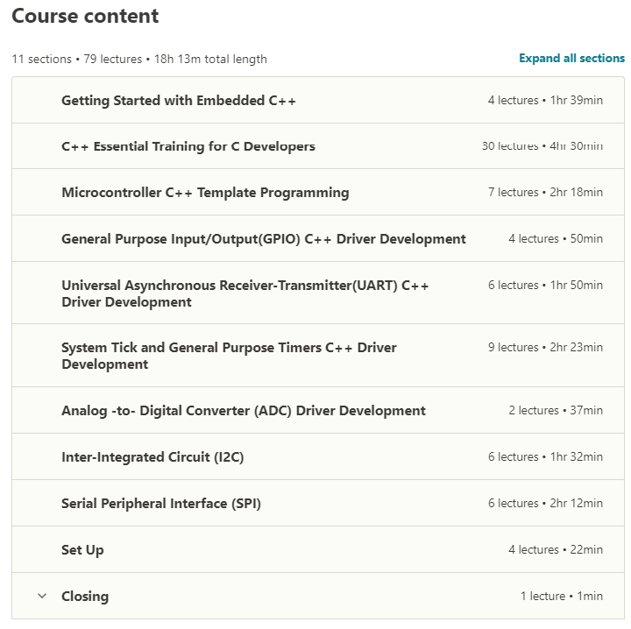The image size is (631, 629).
Task: Collapse the Closing section chevron
Action: (x=42, y=596)
